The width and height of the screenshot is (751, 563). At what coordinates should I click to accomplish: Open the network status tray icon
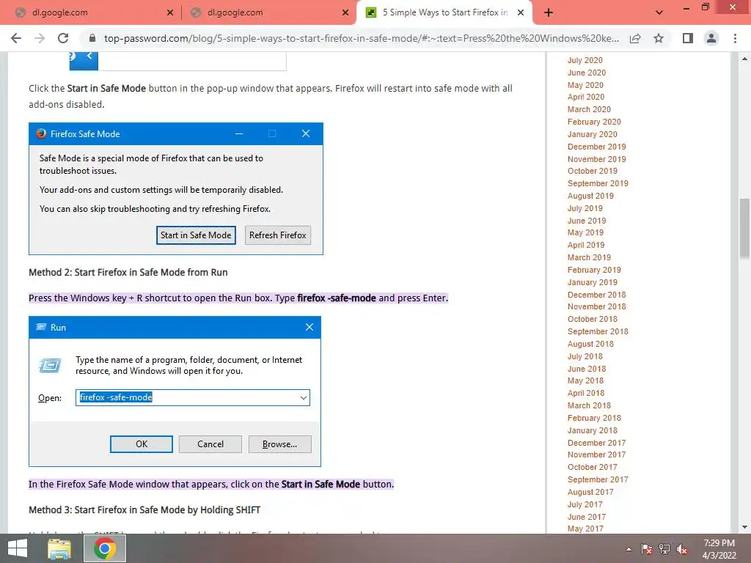pyautogui.click(x=664, y=549)
